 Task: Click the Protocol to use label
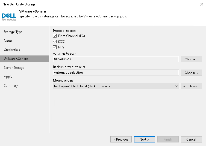[64, 31]
